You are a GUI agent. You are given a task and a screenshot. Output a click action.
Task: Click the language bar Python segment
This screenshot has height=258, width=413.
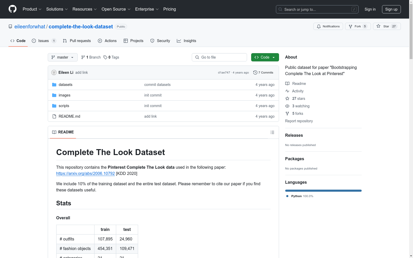pyautogui.click(x=323, y=191)
